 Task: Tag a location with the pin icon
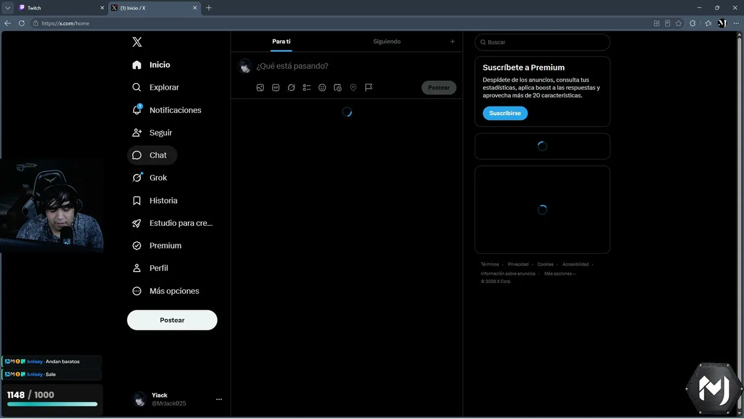tap(353, 87)
